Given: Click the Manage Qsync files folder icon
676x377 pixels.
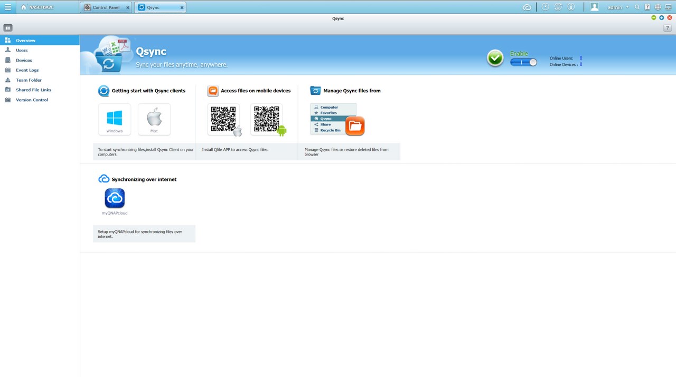Looking at the screenshot, I should click(x=315, y=91).
